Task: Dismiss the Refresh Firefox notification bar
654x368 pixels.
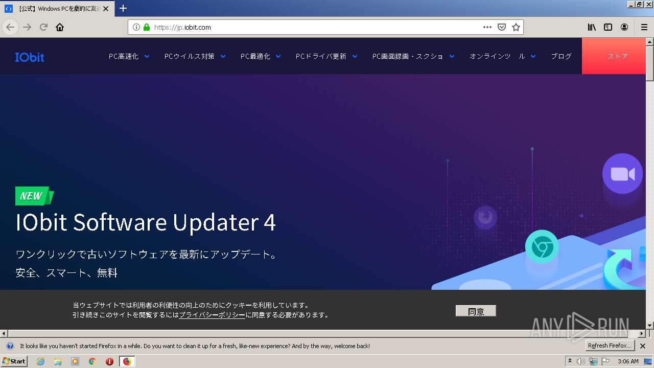Action: (x=643, y=346)
